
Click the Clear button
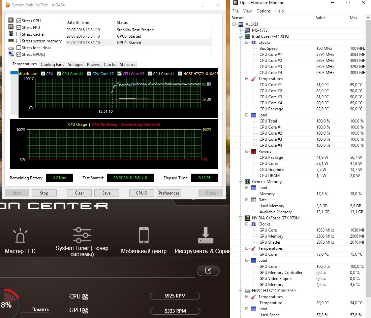[x=79, y=193]
